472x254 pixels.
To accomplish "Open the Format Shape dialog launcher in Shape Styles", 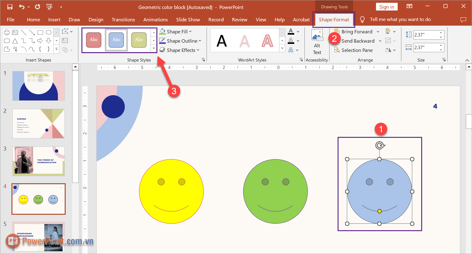I will 203,60.
